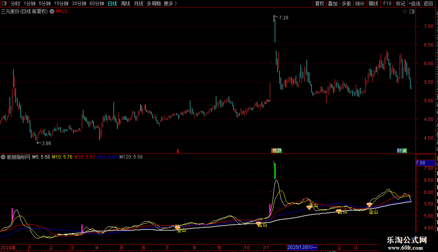Click the 返回 back button
The image size is (438, 252).
tap(428, 3)
